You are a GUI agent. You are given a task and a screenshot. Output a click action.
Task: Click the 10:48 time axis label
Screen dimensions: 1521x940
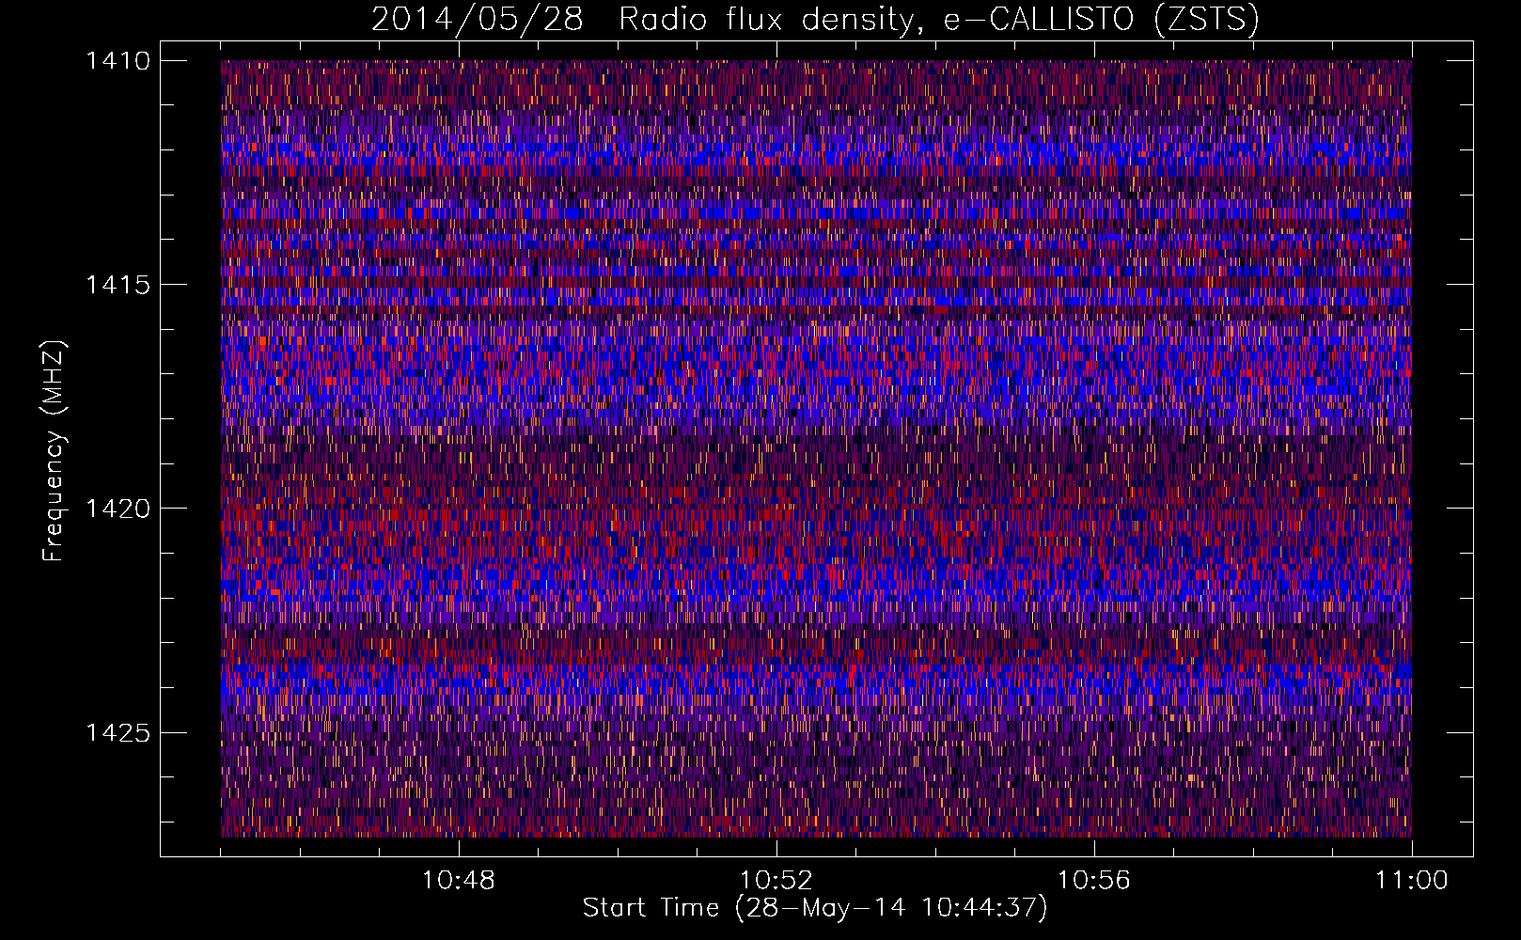pos(459,881)
